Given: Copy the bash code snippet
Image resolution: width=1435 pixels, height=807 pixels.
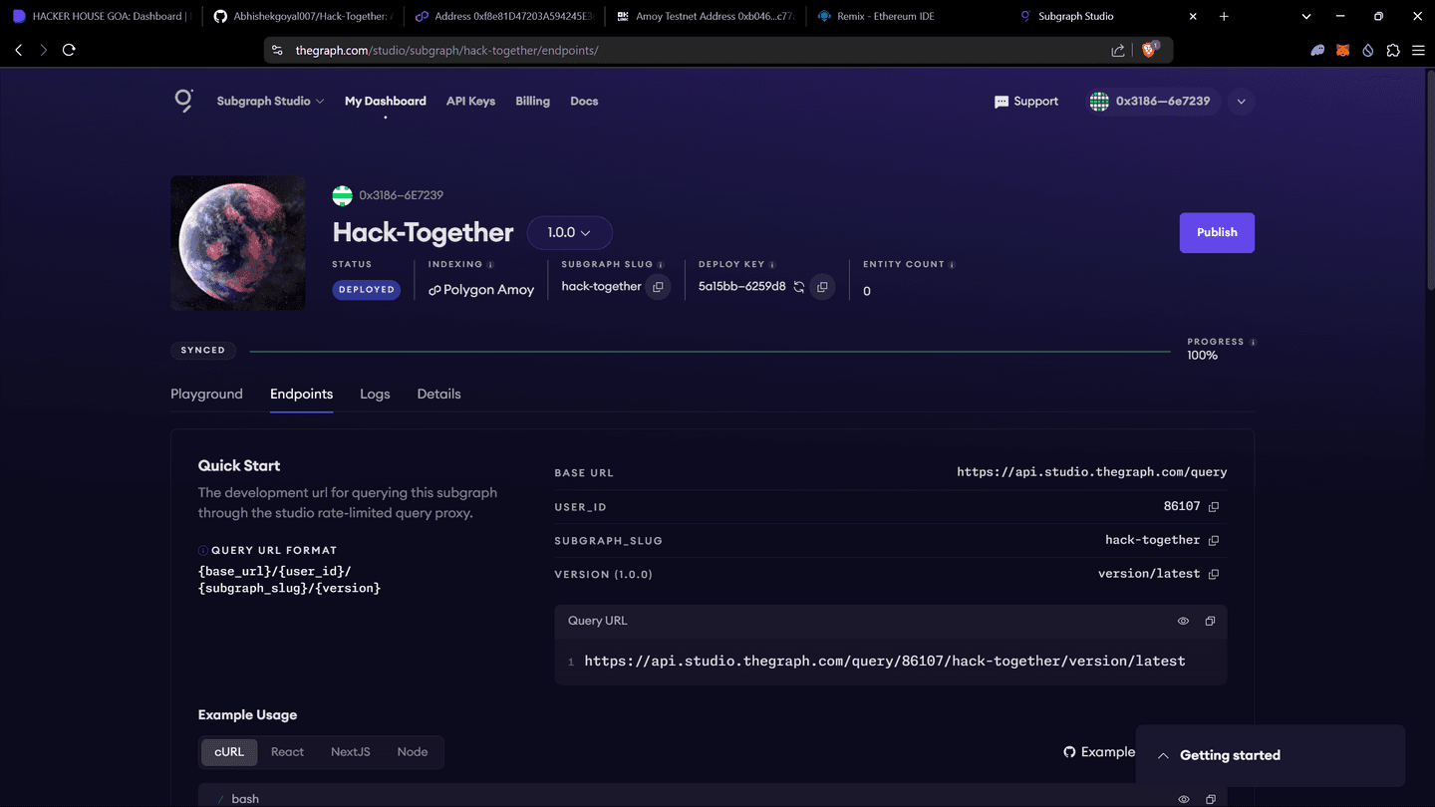Looking at the screenshot, I should point(1210,799).
